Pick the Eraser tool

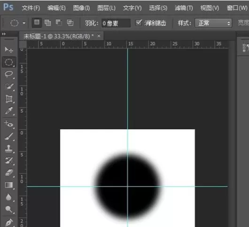click(x=9, y=172)
